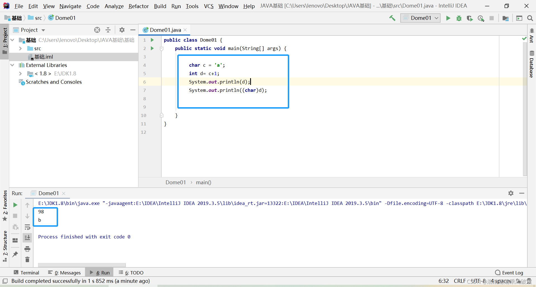Open the File menu
The image size is (536, 287).
click(x=19, y=6)
